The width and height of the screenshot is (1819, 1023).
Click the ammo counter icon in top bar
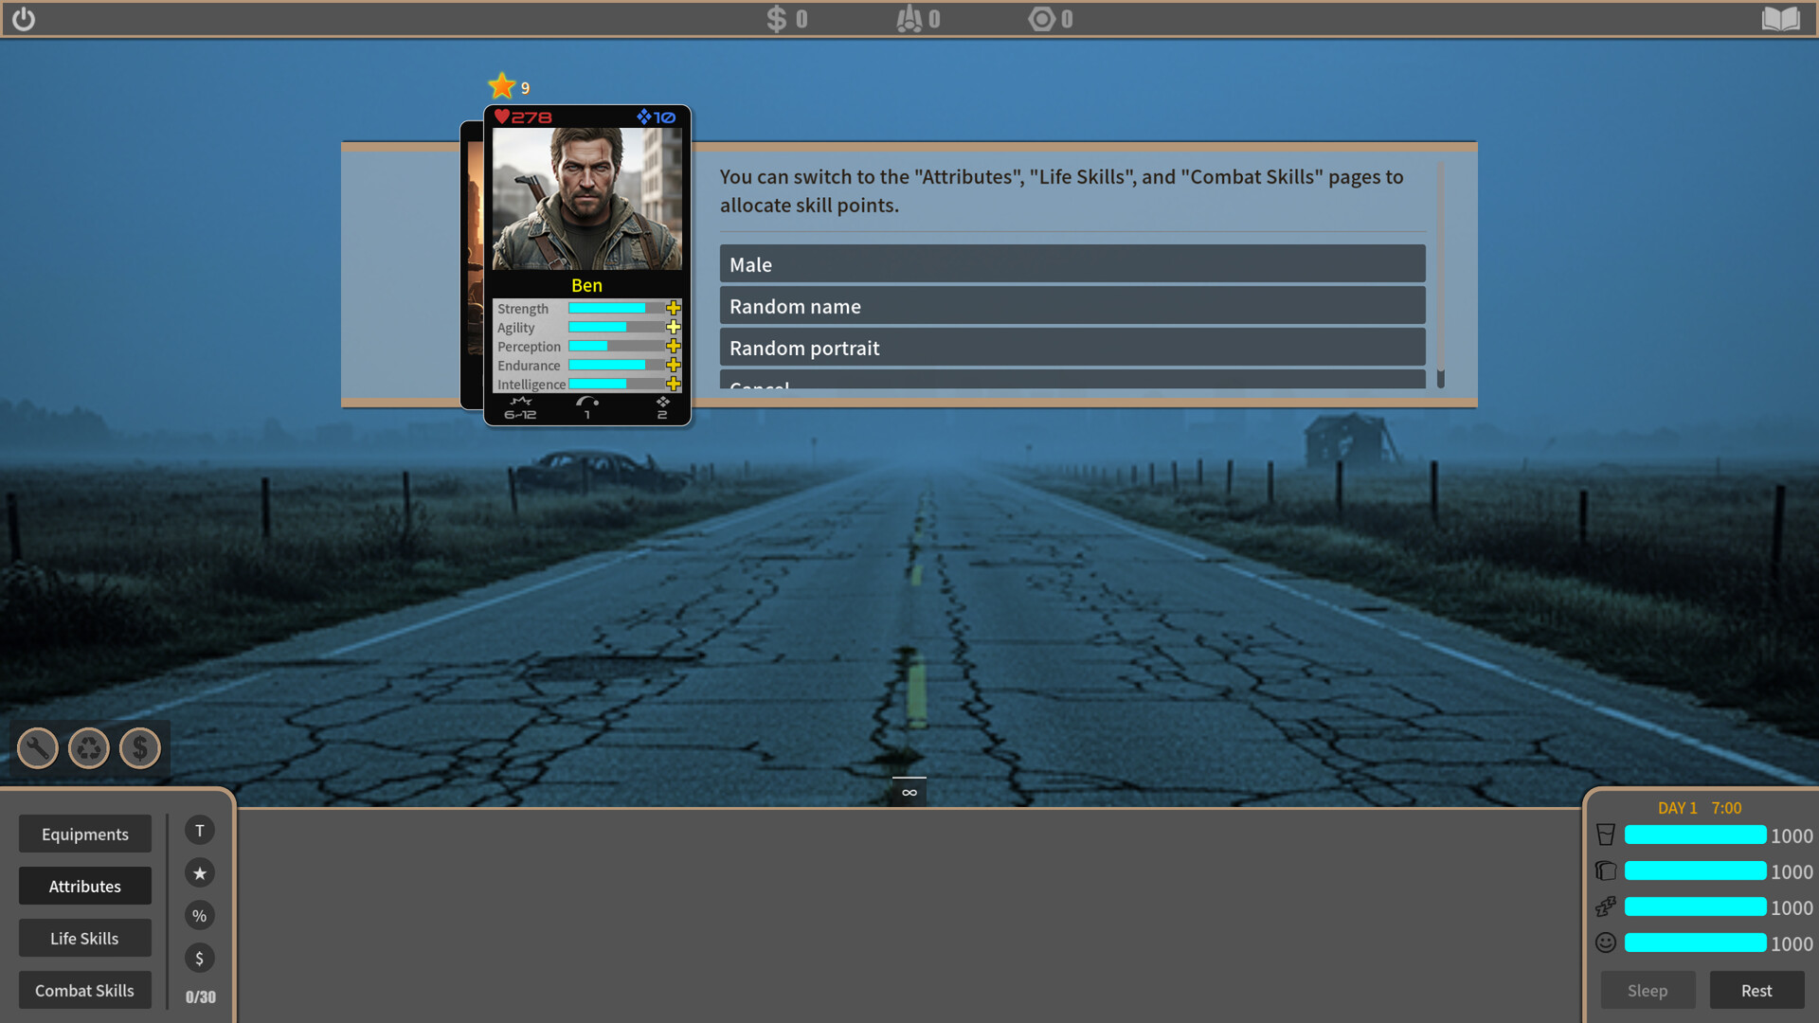point(910,18)
